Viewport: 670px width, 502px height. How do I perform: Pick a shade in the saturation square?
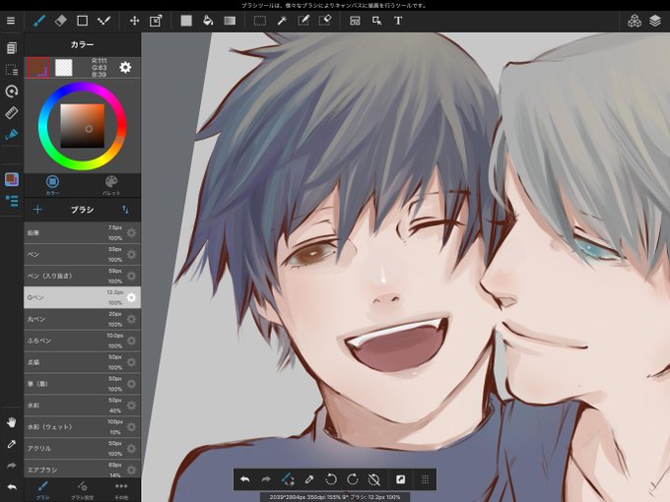(x=82, y=126)
